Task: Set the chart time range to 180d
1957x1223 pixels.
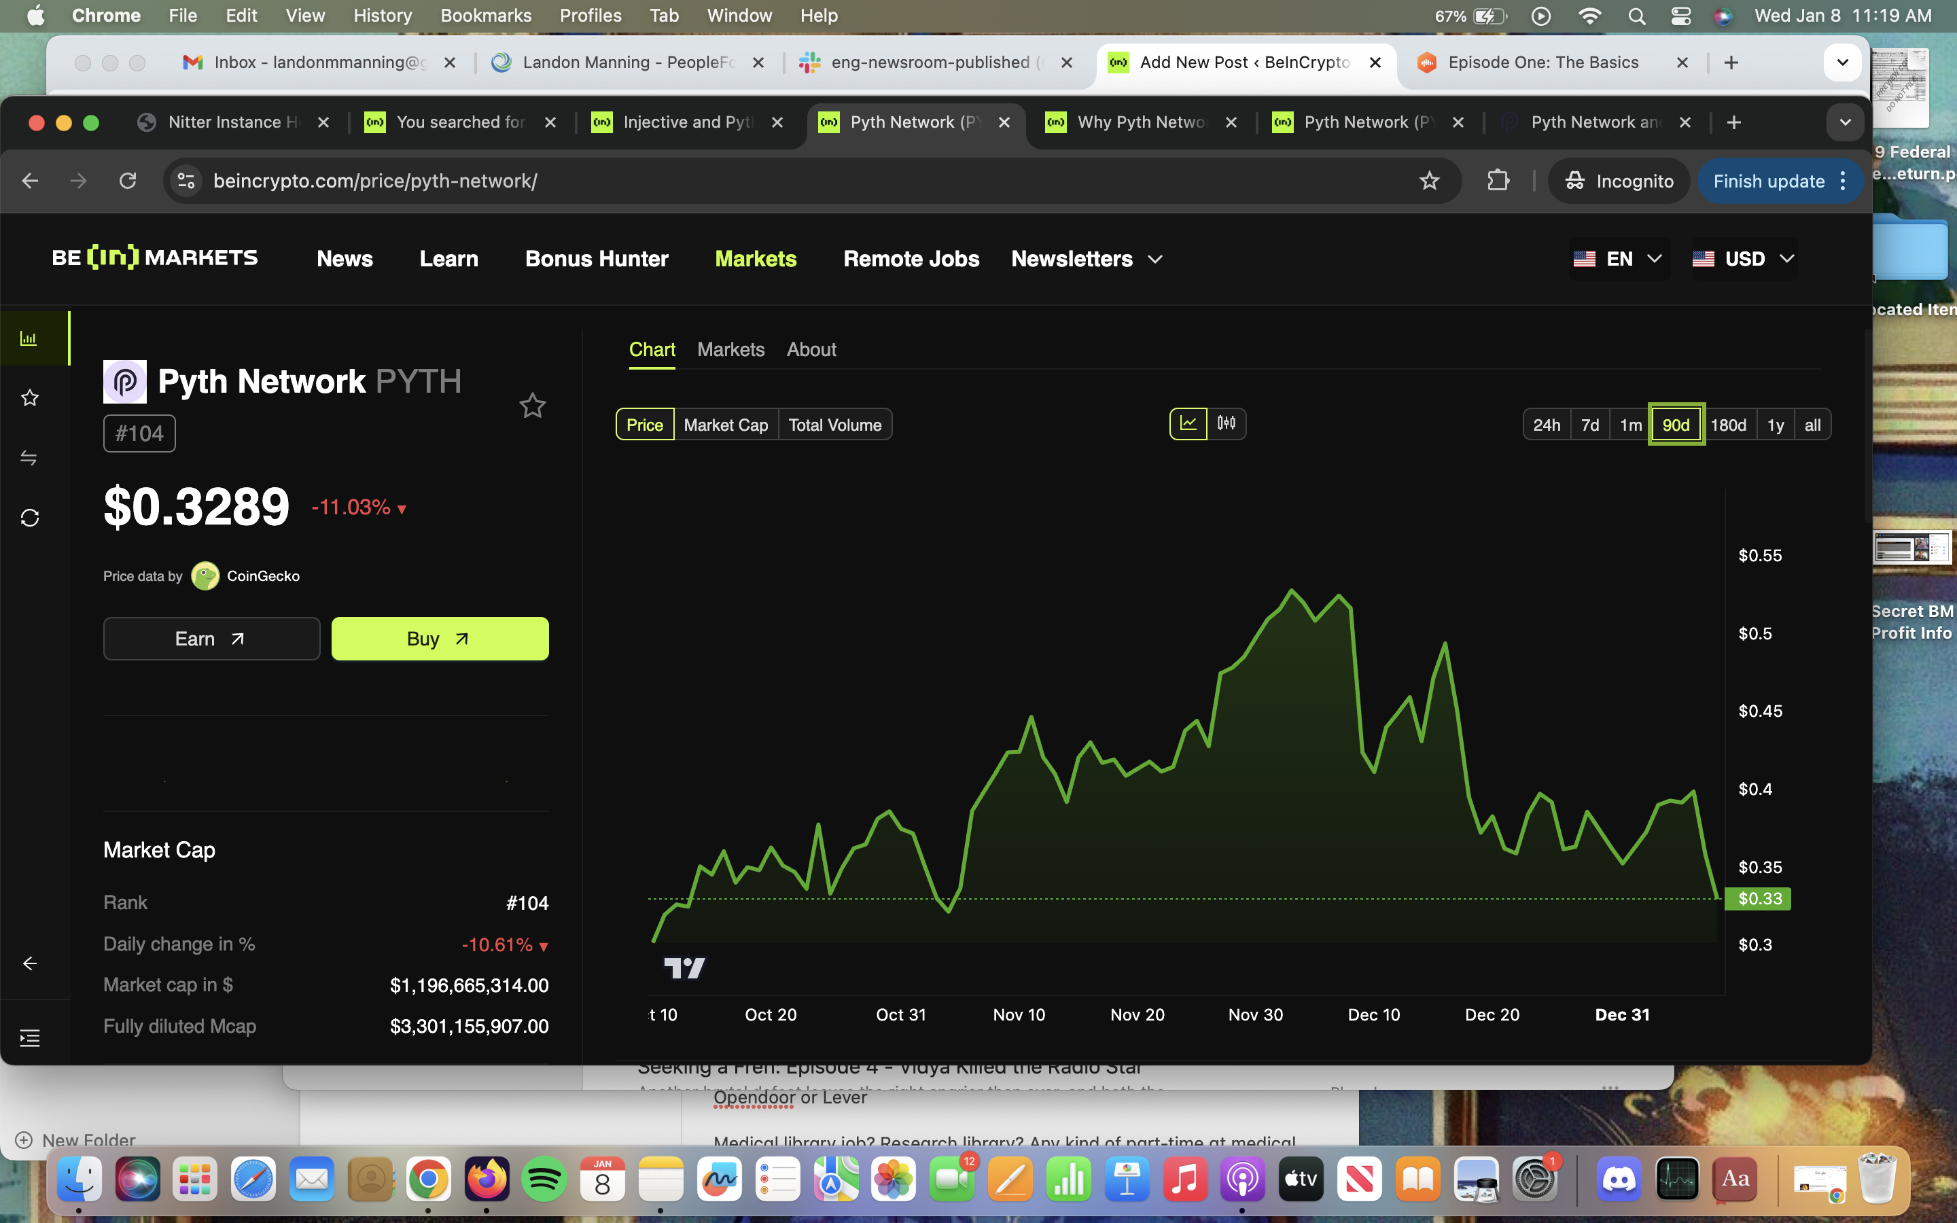Action: pyautogui.click(x=1728, y=425)
